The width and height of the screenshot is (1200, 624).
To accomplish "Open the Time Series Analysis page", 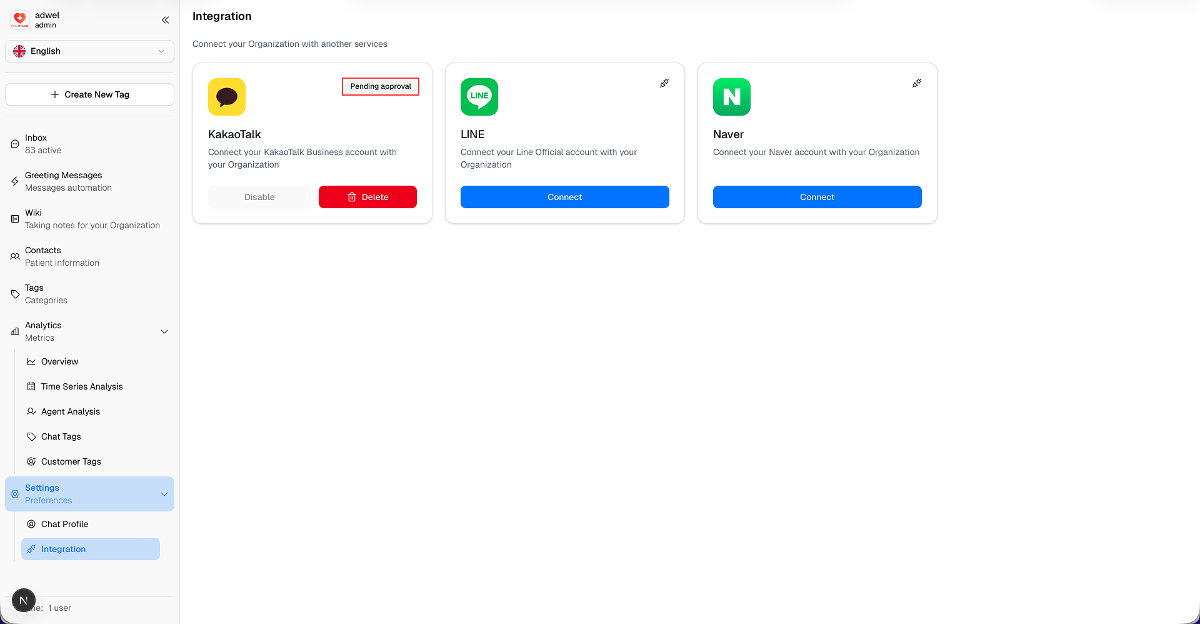I will (82, 386).
